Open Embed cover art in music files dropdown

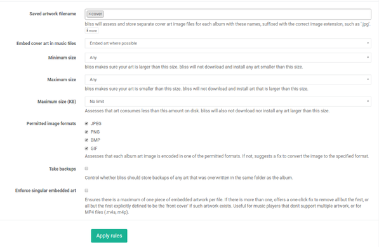[228, 43]
